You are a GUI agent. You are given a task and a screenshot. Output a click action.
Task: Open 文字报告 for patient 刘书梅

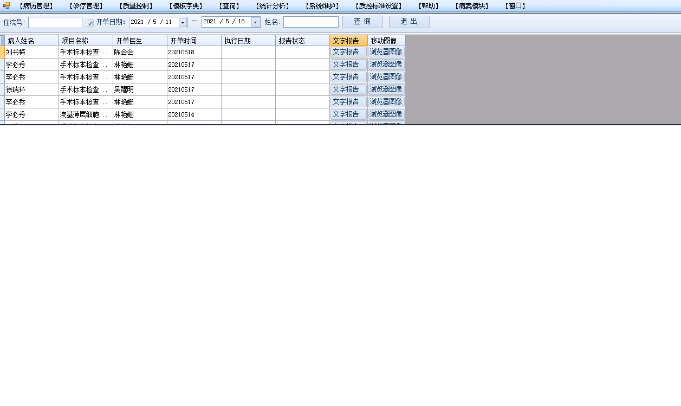click(348, 52)
